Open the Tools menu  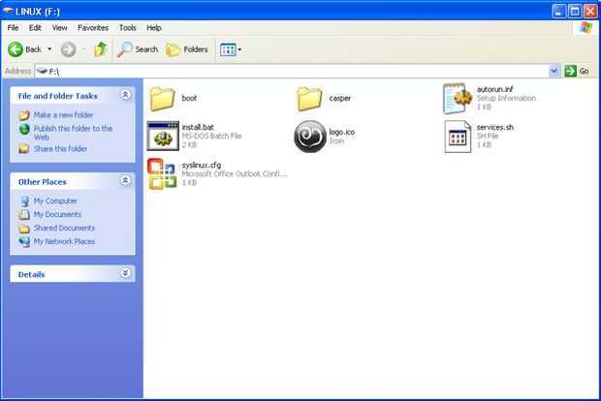point(128,27)
